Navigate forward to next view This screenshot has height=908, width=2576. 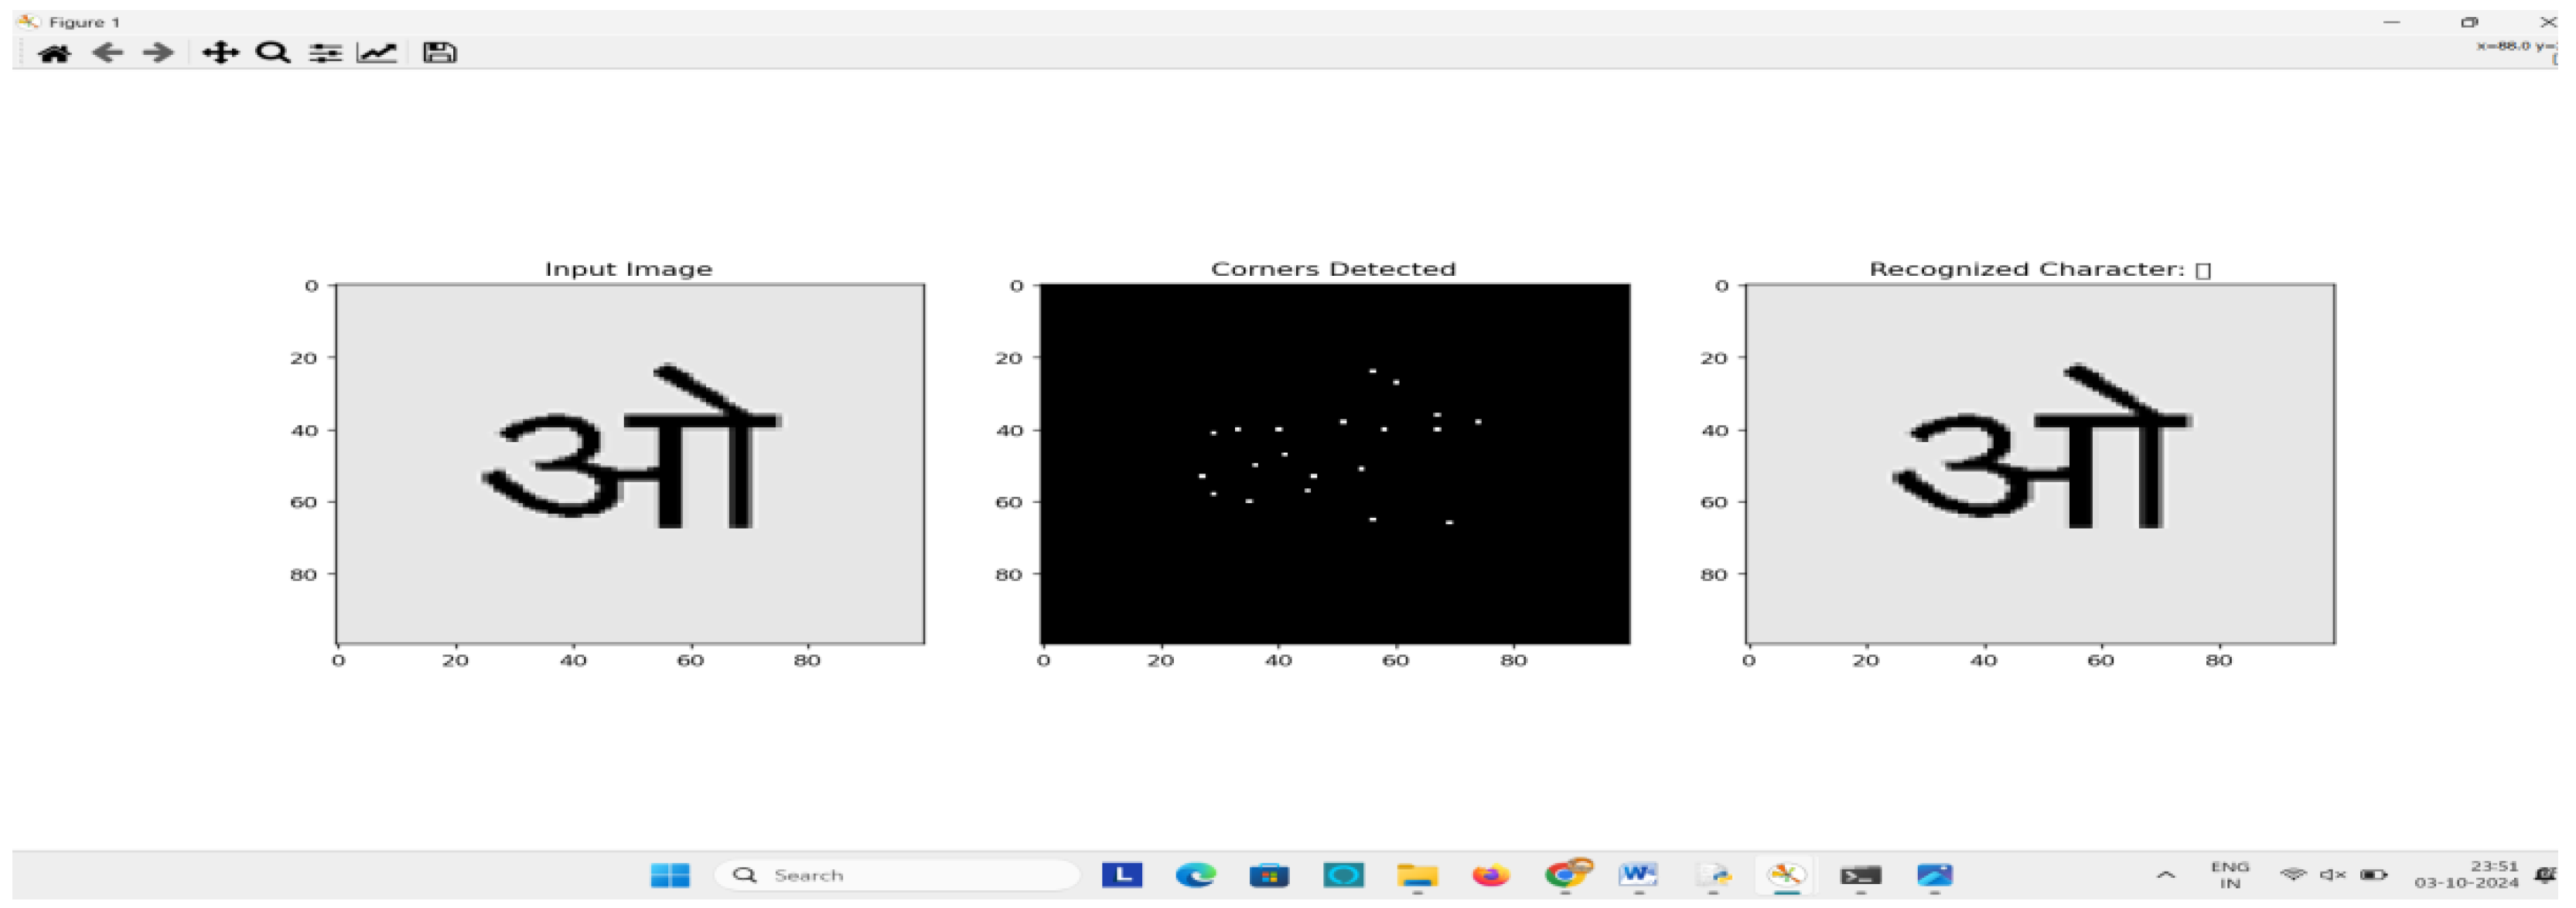click(x=158, y=52)
